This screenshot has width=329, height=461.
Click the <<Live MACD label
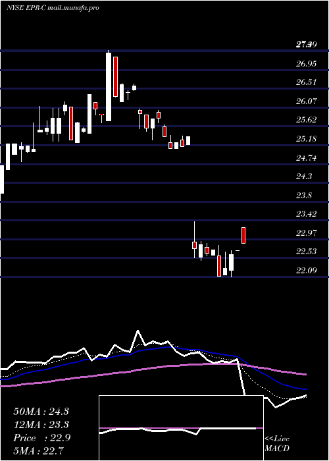click(277, 444)
